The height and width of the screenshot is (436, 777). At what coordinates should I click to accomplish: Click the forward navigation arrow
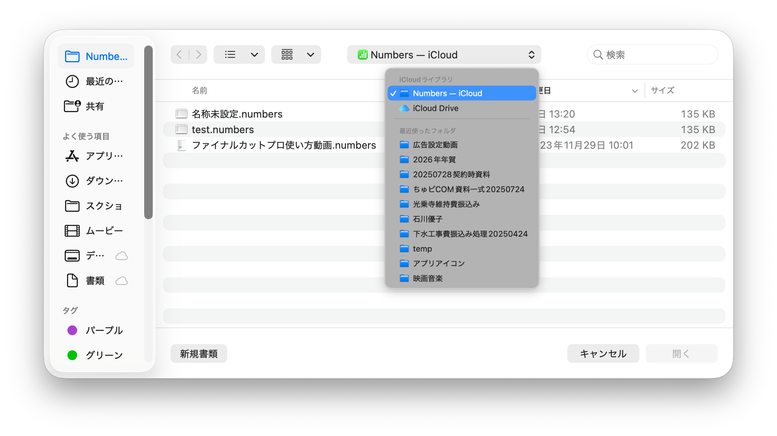pos(199,54)
